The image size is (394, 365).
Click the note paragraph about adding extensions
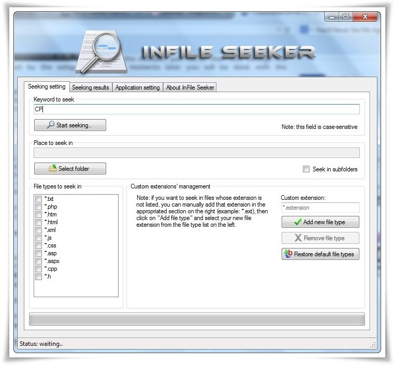click(202, 211)
